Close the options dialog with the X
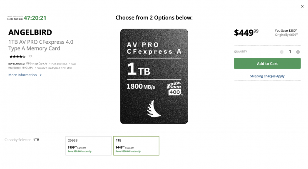Image resolution: width=308 pixels, height=169 pixels. pos(302,6)
